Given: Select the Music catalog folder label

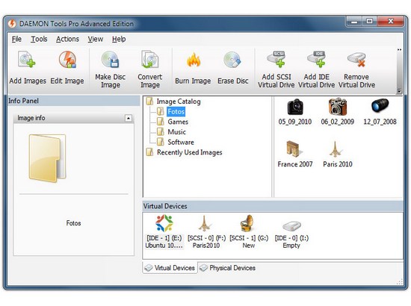Looking at the screenshot, I should point(176,132).
